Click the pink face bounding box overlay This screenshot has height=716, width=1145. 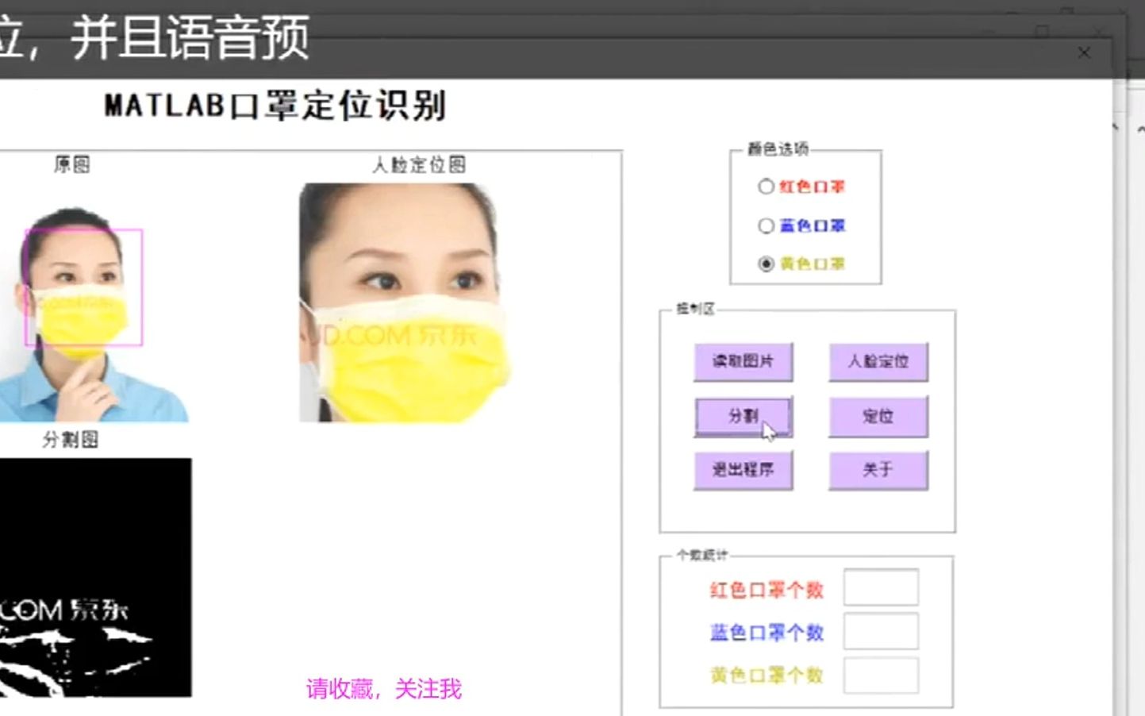pos(83,286)
